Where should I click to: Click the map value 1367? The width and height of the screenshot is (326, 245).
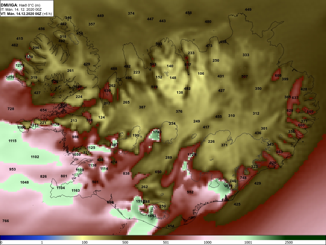click(x=114, y=145)
